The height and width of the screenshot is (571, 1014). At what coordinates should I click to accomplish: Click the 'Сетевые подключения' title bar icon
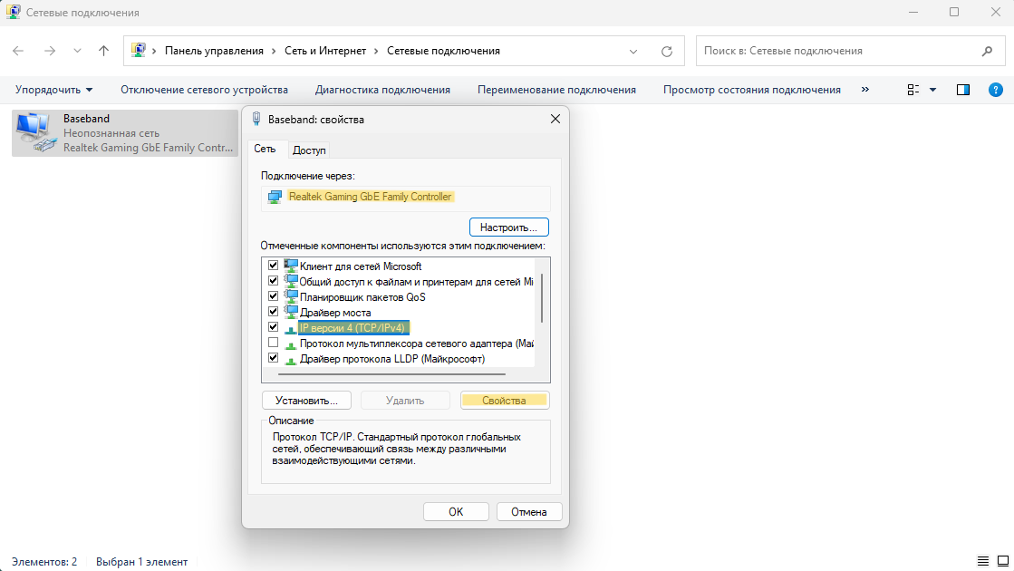point(13,13)
